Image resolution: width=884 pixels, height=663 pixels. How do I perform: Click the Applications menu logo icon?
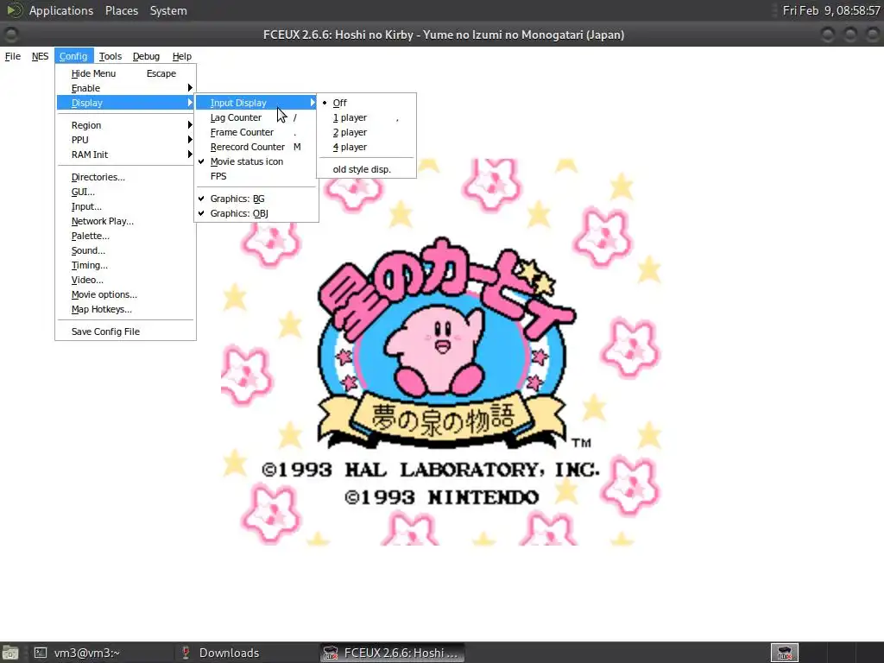point(14,10)
